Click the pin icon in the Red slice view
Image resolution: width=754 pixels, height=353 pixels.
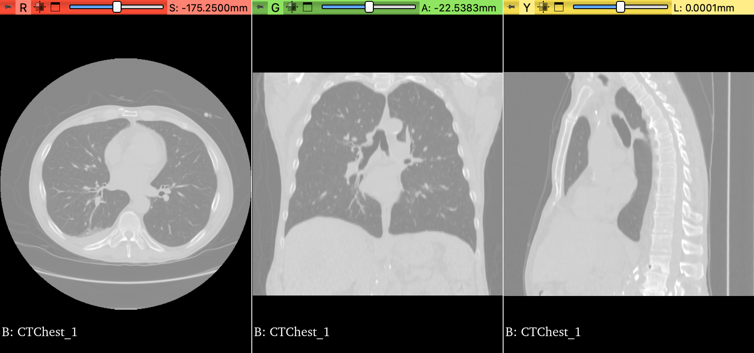pyautogui.click(x=8, y=7)
